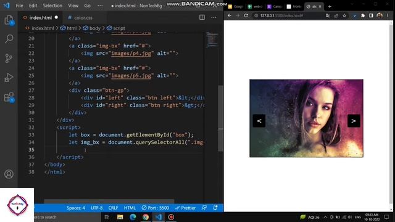Open Selection menu
The height and width of the screenshot is (222, 395).
(x=52, y=6)
